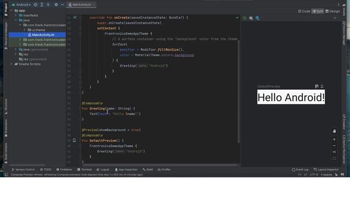Fold the Greeting function in gutter
This screenshot has height=197, width=350.
(80, 108)
